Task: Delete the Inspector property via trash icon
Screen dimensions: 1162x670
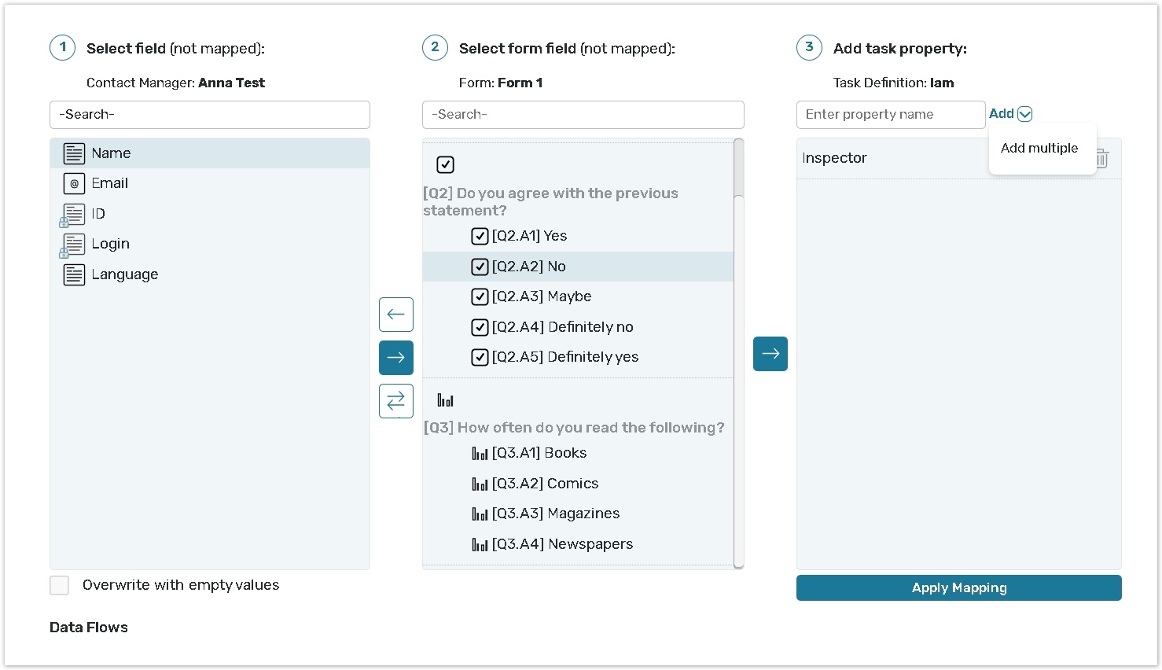Action: 1102,159
